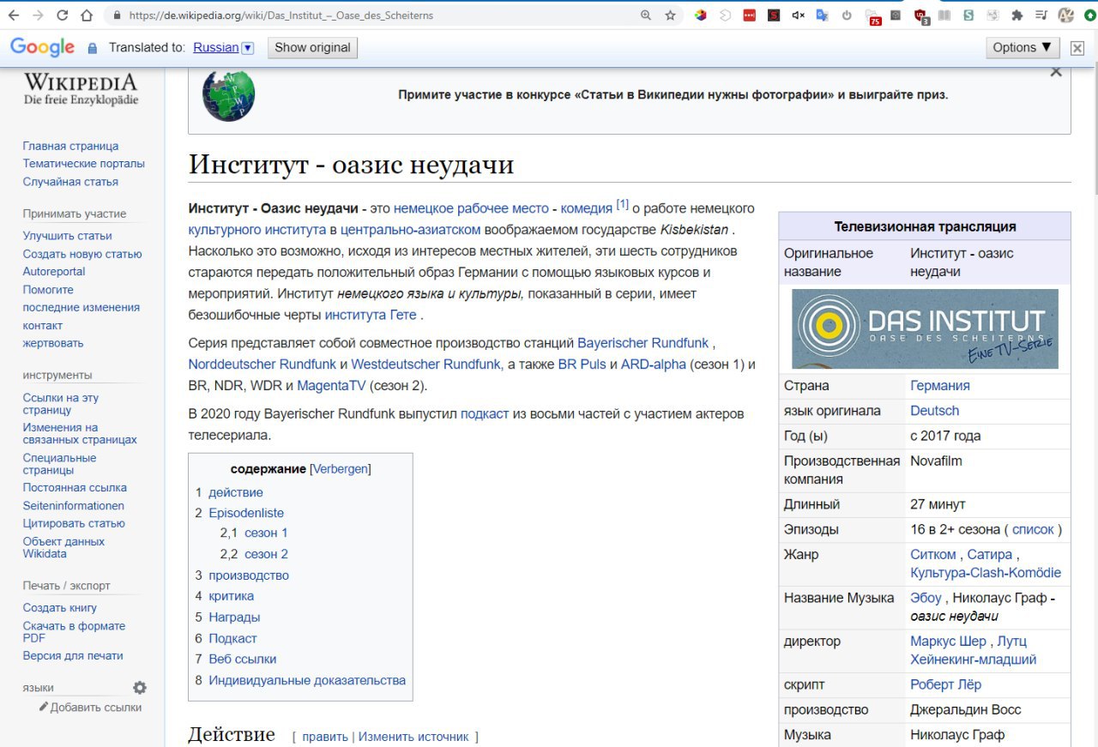This screenshot has height=747, width=1098.
Task: Jump to contents item Индивидуальные доказательства
Action: pos(307,681)
